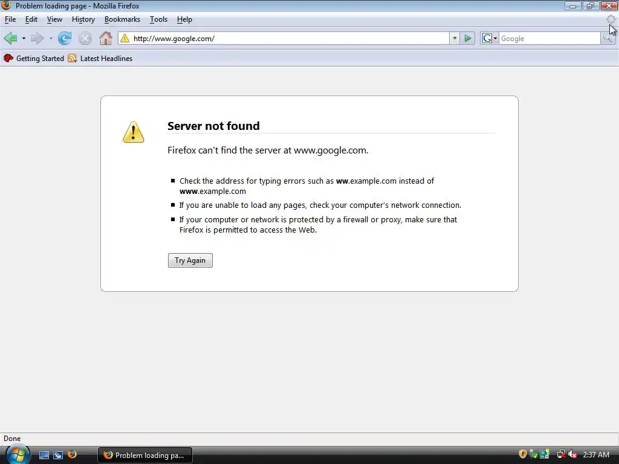Click the Server not found heading
The width and height of the screenshot is (619, 464).
click(x=213, y=126)
